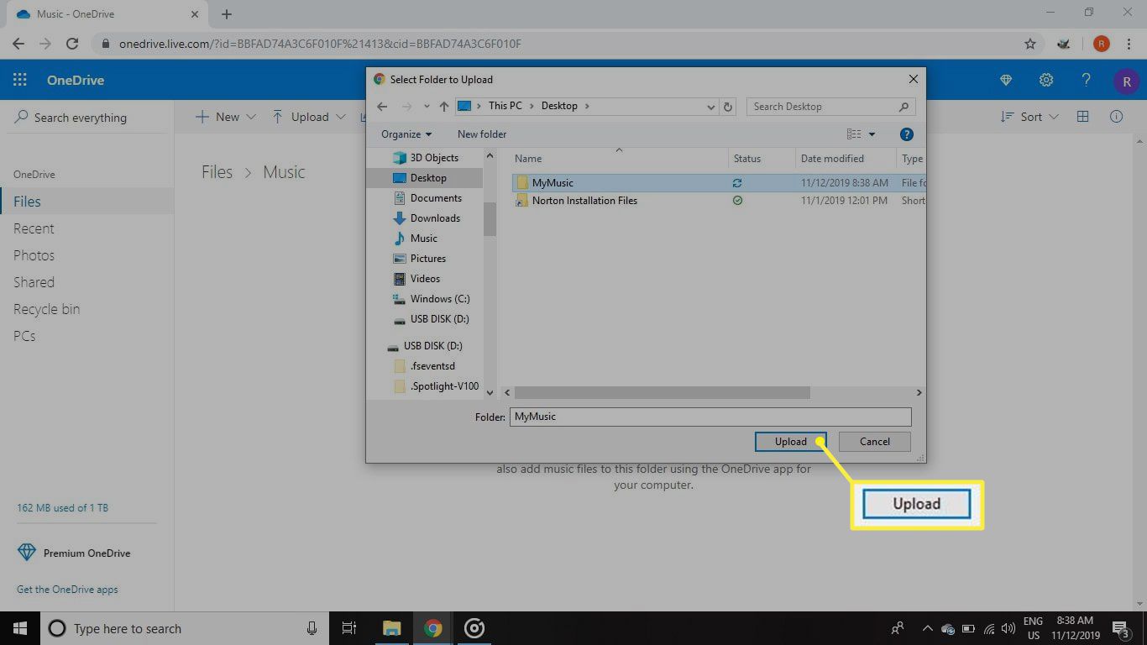Click the volume icon in system tray
The width and height of the screenshot is (1147, 645).
(1008, 628)
